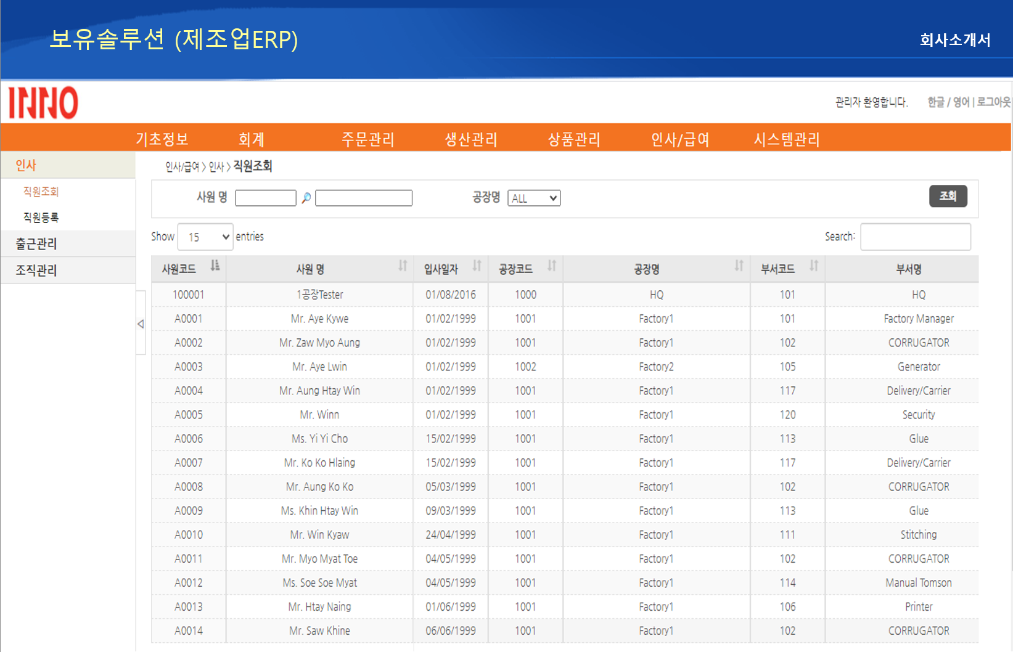Click the 부서코드 column sort icon

pyautogui.click(x=814, y=266)
